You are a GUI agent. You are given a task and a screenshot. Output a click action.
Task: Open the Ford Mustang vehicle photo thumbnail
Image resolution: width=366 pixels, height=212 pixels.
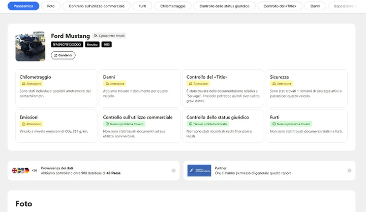(30, 47)
